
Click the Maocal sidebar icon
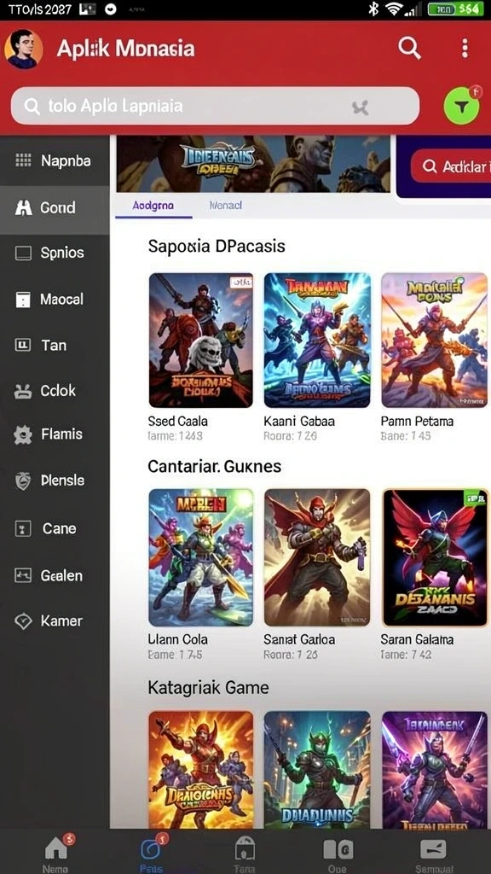tap(23, 300)
